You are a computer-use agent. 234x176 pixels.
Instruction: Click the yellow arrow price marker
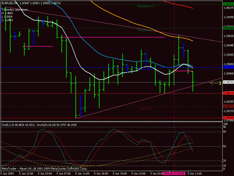216,83
